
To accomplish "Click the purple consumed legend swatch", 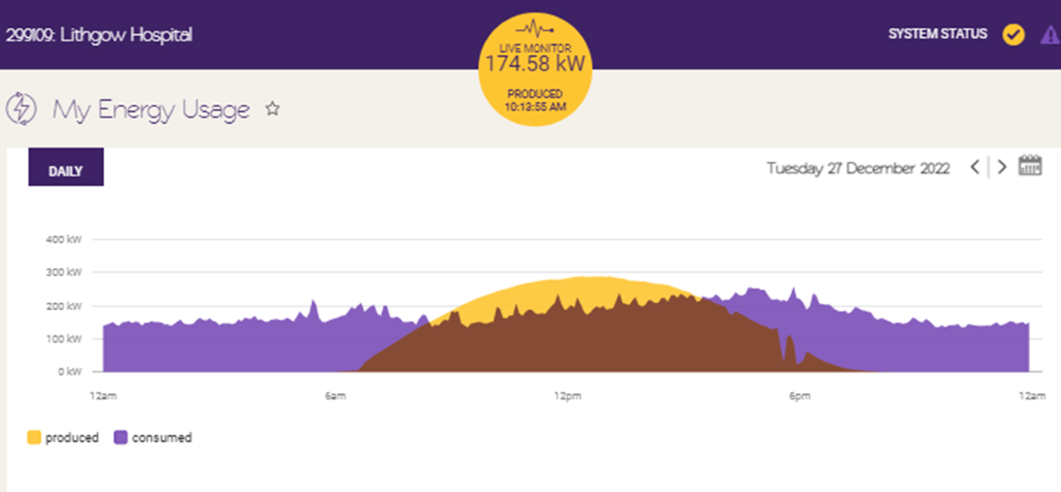I will click(x=121, y=437).
